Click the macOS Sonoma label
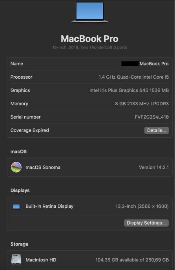175x270 pixels. [43, 167]
